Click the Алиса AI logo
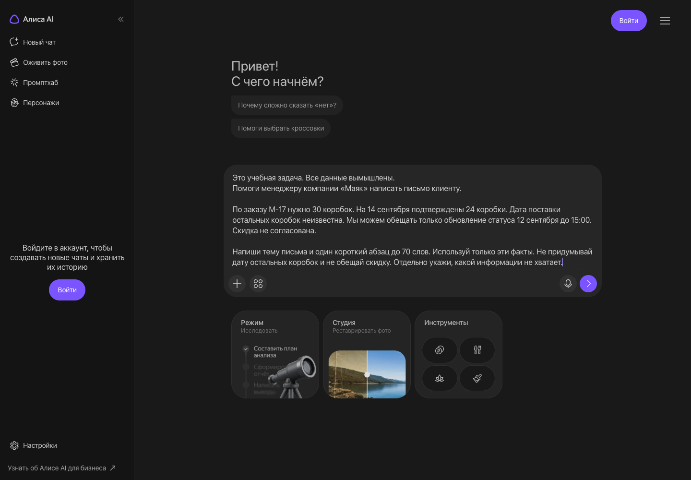Viewport: 691px width, 480px height. tap(32, 19)
